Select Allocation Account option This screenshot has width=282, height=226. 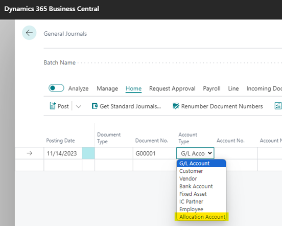click(x=201, y=217)
